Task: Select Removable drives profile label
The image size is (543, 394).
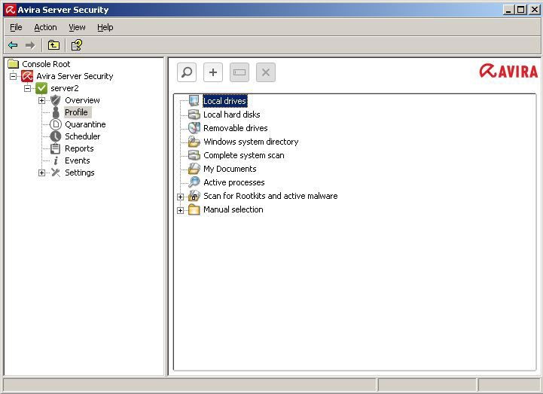Action: click(x=236, y=128)
